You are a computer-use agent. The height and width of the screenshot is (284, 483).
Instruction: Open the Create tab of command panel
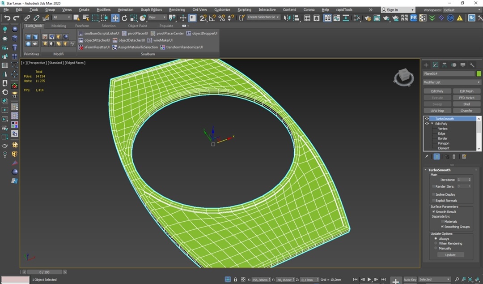pyautogui.click(x=426, y=65)
